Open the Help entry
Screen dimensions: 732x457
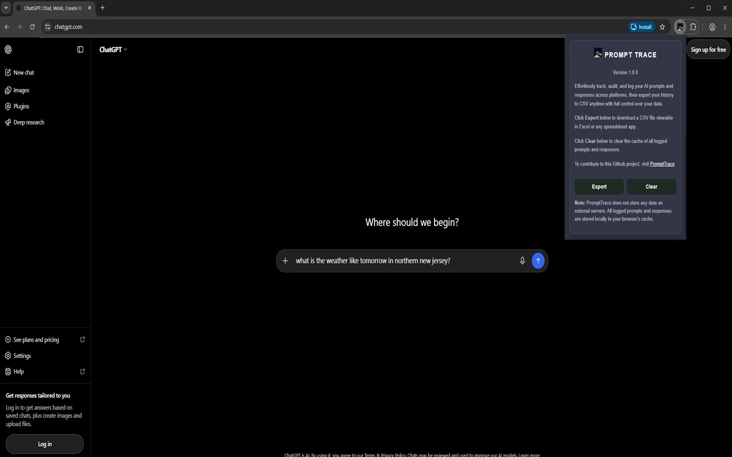(x=45, y=371)
